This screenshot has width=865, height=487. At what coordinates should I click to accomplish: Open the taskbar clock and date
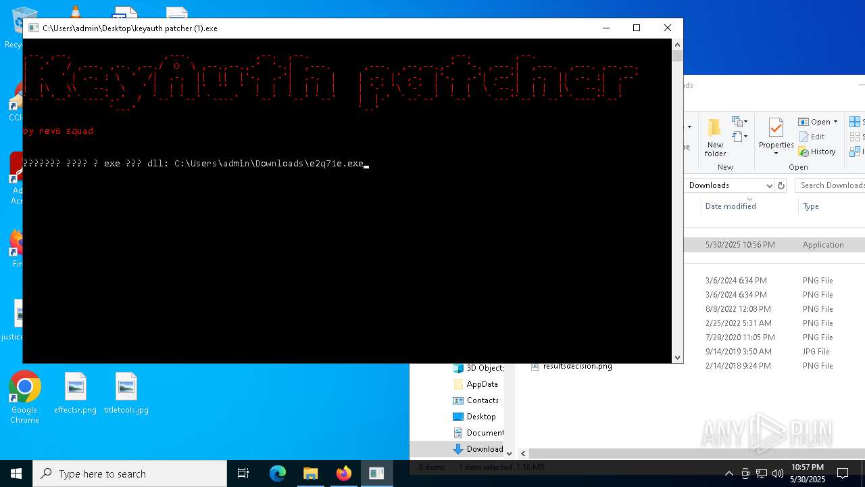[x=808, y=473]
